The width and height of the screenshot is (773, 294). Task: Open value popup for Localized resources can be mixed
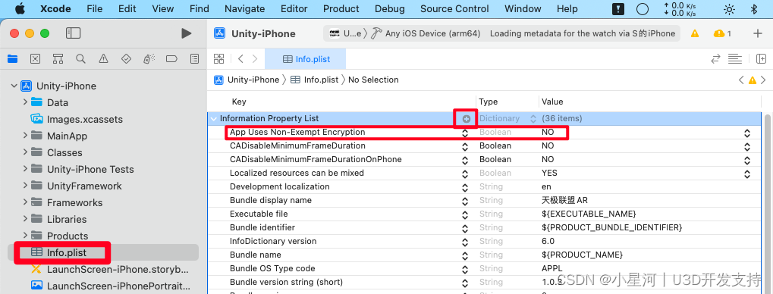(747, 174)
